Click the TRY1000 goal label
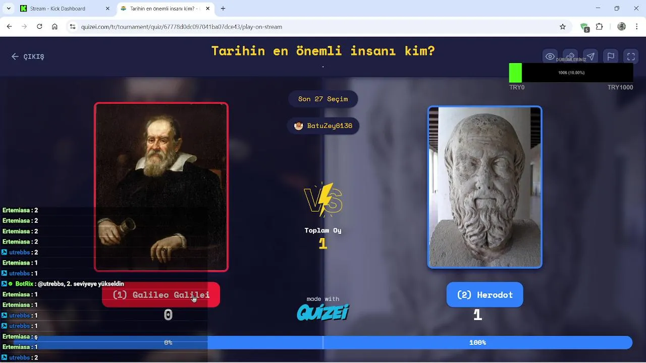This screenshot has width=646, height=363. click(620, 87)
